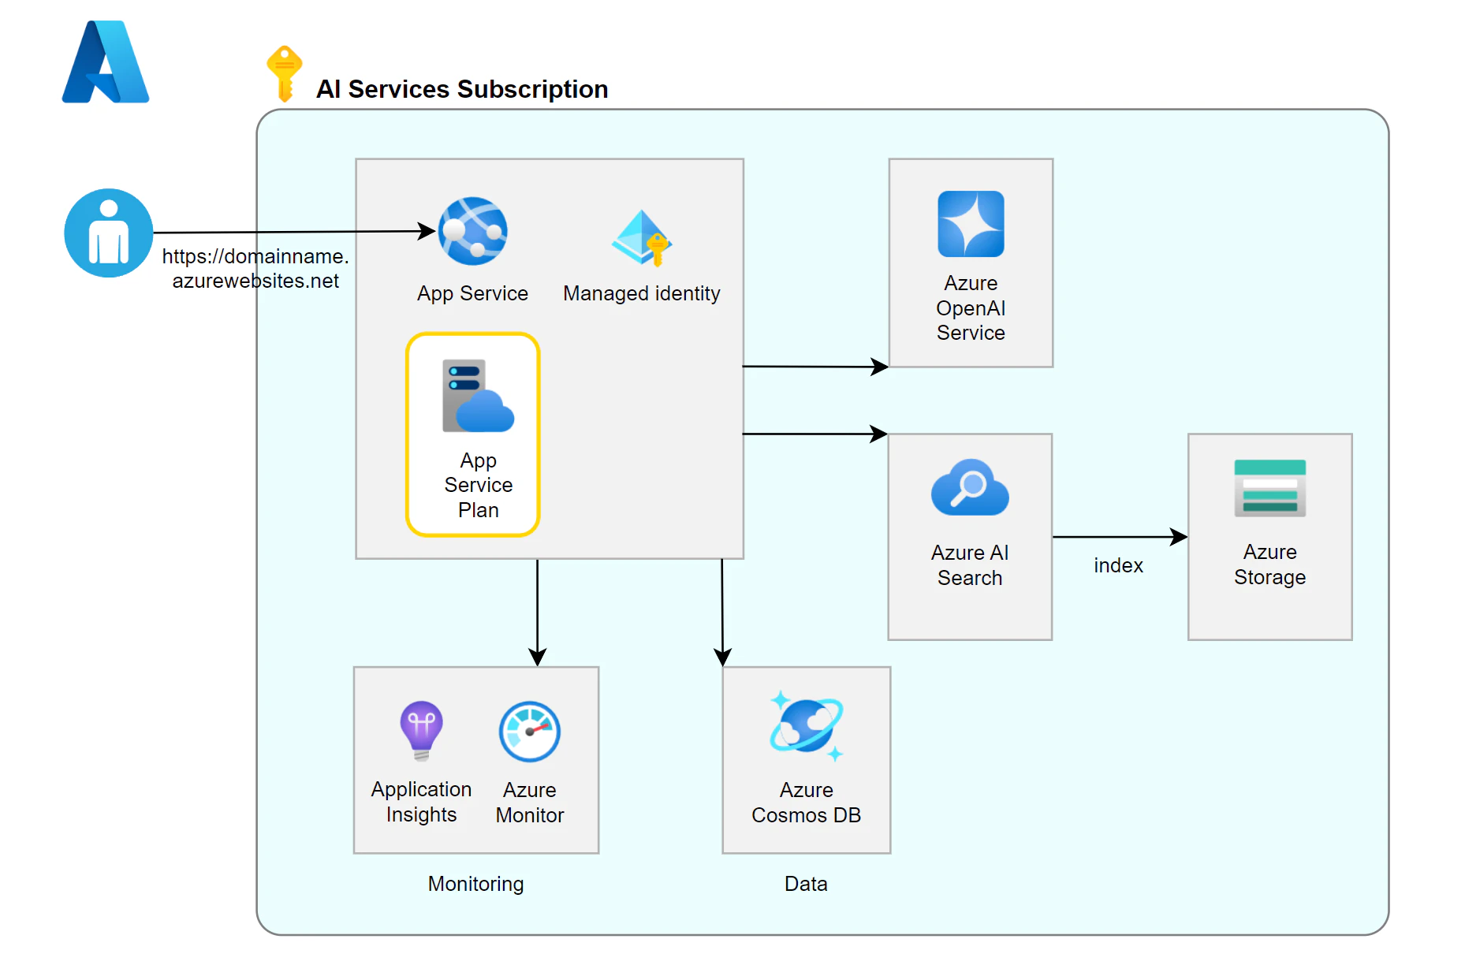Select the 'index' arrow label
Screen dimensions: 1465x965
tap(1118, 565)
